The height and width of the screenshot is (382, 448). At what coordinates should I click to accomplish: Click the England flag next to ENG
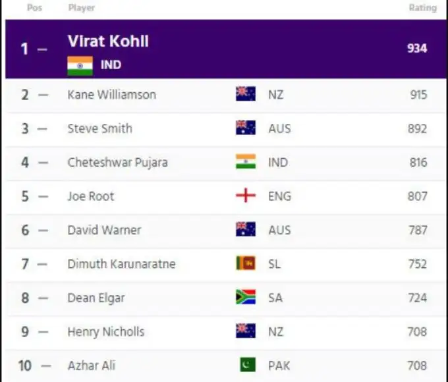tap(246, 196)
